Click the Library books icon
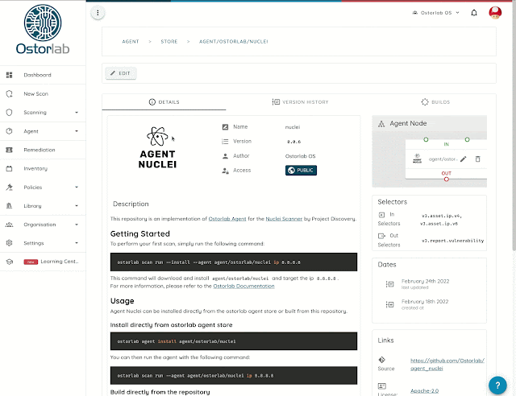Viewport: 516px width, 396px height. tap(9, 206)
